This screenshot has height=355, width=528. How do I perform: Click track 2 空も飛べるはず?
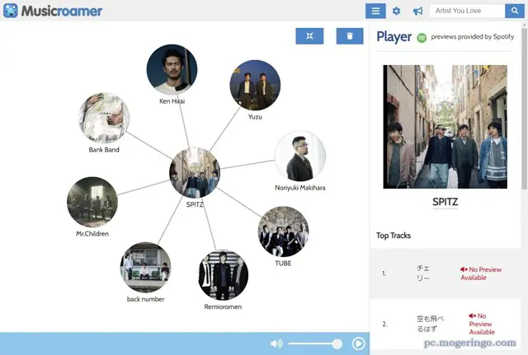430,324
